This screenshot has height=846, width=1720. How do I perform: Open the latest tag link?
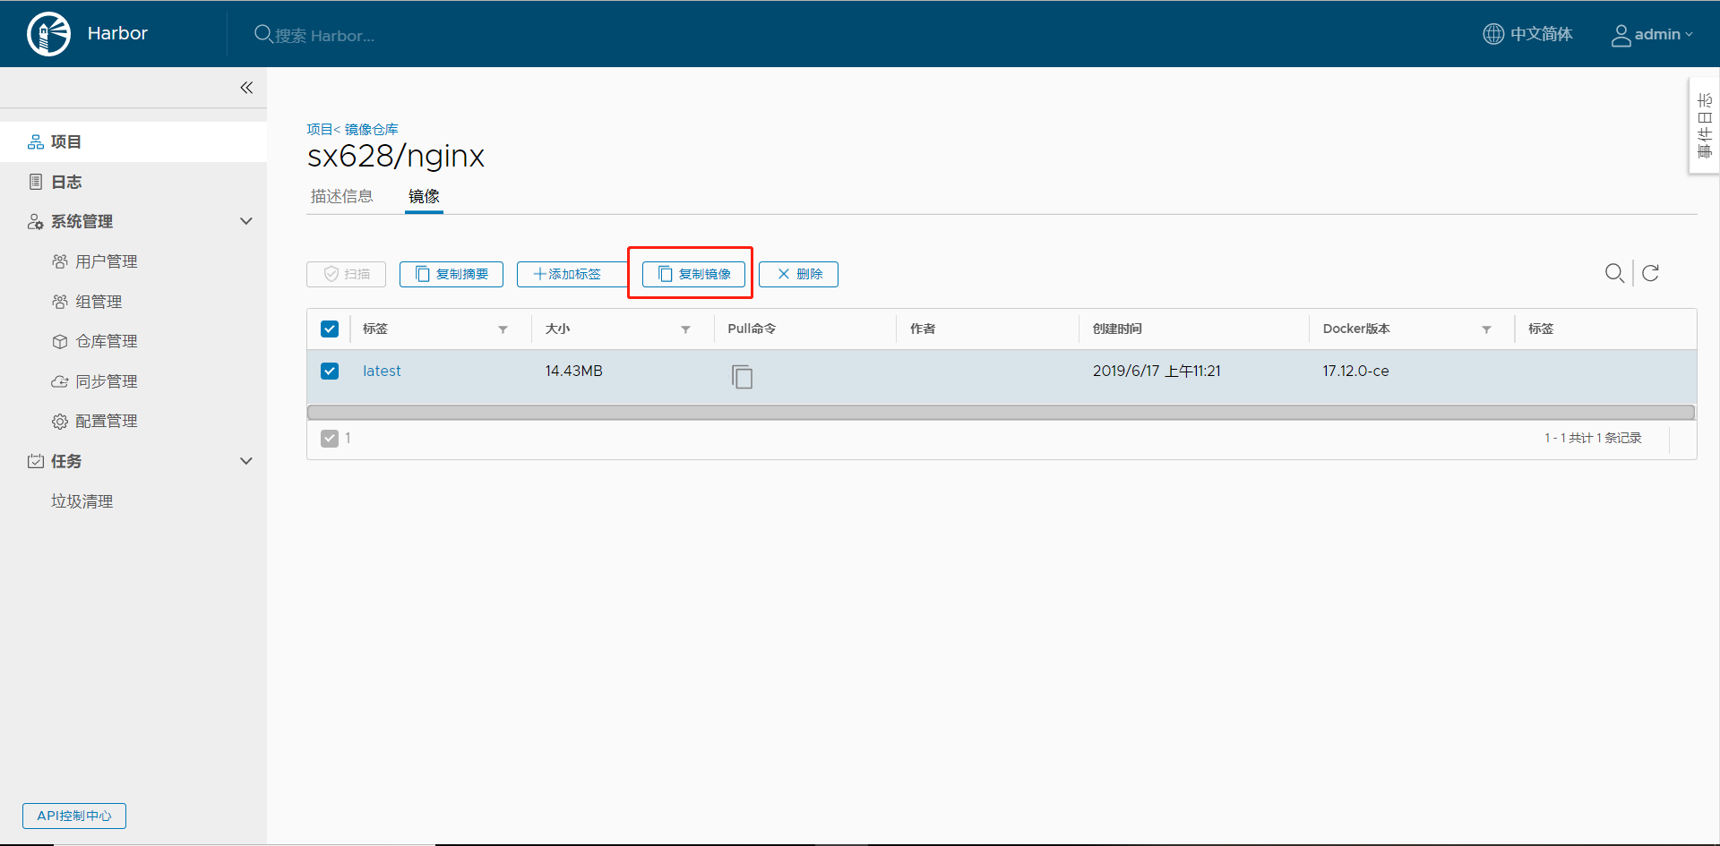[382, 371]
